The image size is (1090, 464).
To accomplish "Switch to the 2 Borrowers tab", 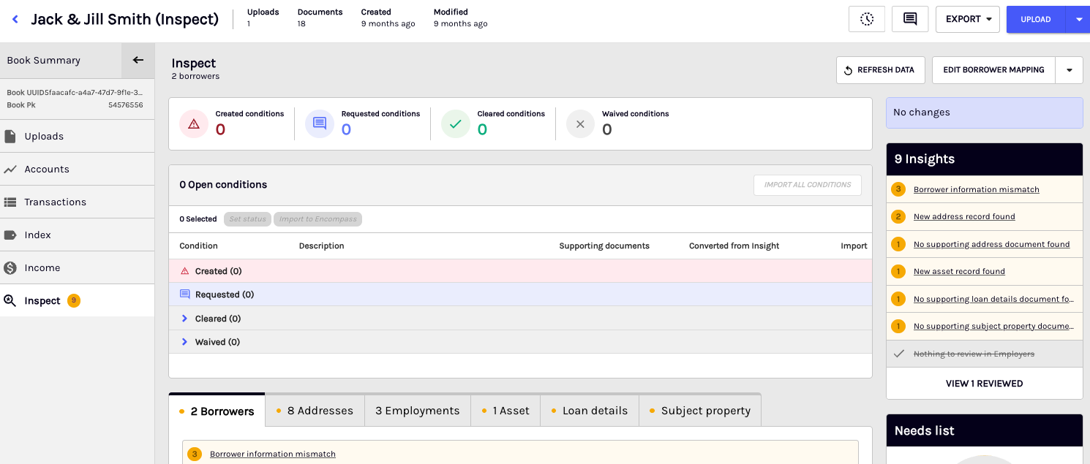I will point(217,411).
